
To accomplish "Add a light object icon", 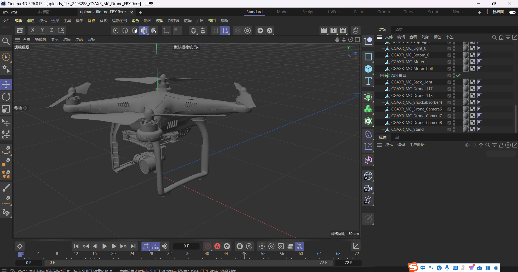I will [368, 201].
